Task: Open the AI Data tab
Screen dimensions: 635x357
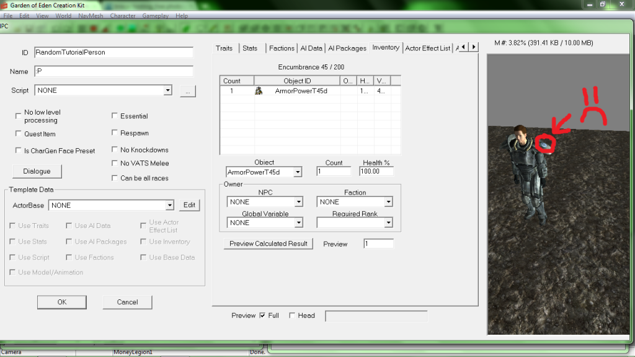Action: [x=311, y=48]
